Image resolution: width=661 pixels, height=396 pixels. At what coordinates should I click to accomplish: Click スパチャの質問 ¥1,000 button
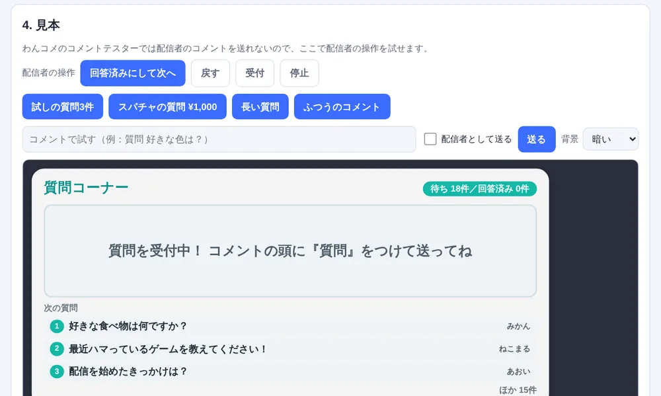[x=167, y=106]
